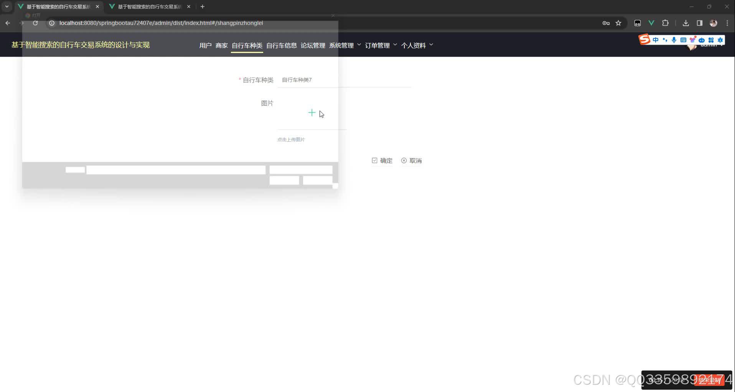
Task: Open a new browser tab
Action: [203, 7]
